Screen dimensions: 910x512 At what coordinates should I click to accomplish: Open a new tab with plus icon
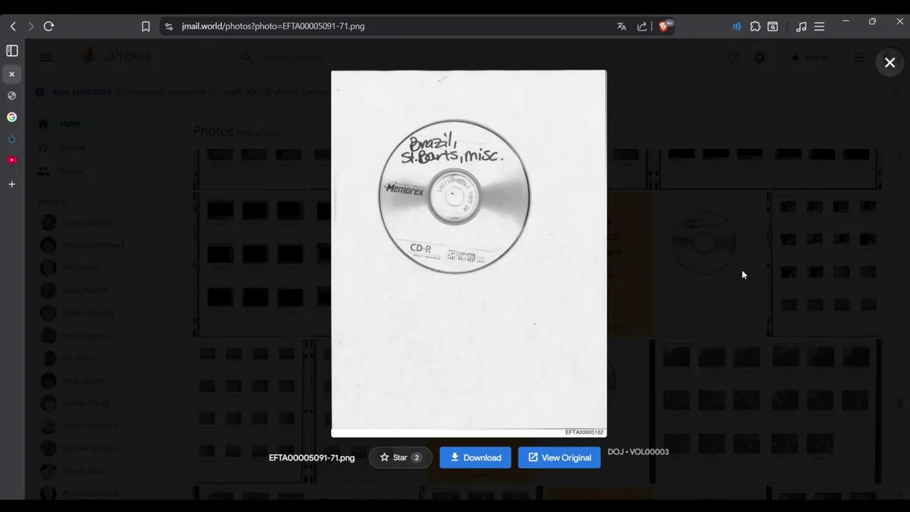(x=12, y=184)
